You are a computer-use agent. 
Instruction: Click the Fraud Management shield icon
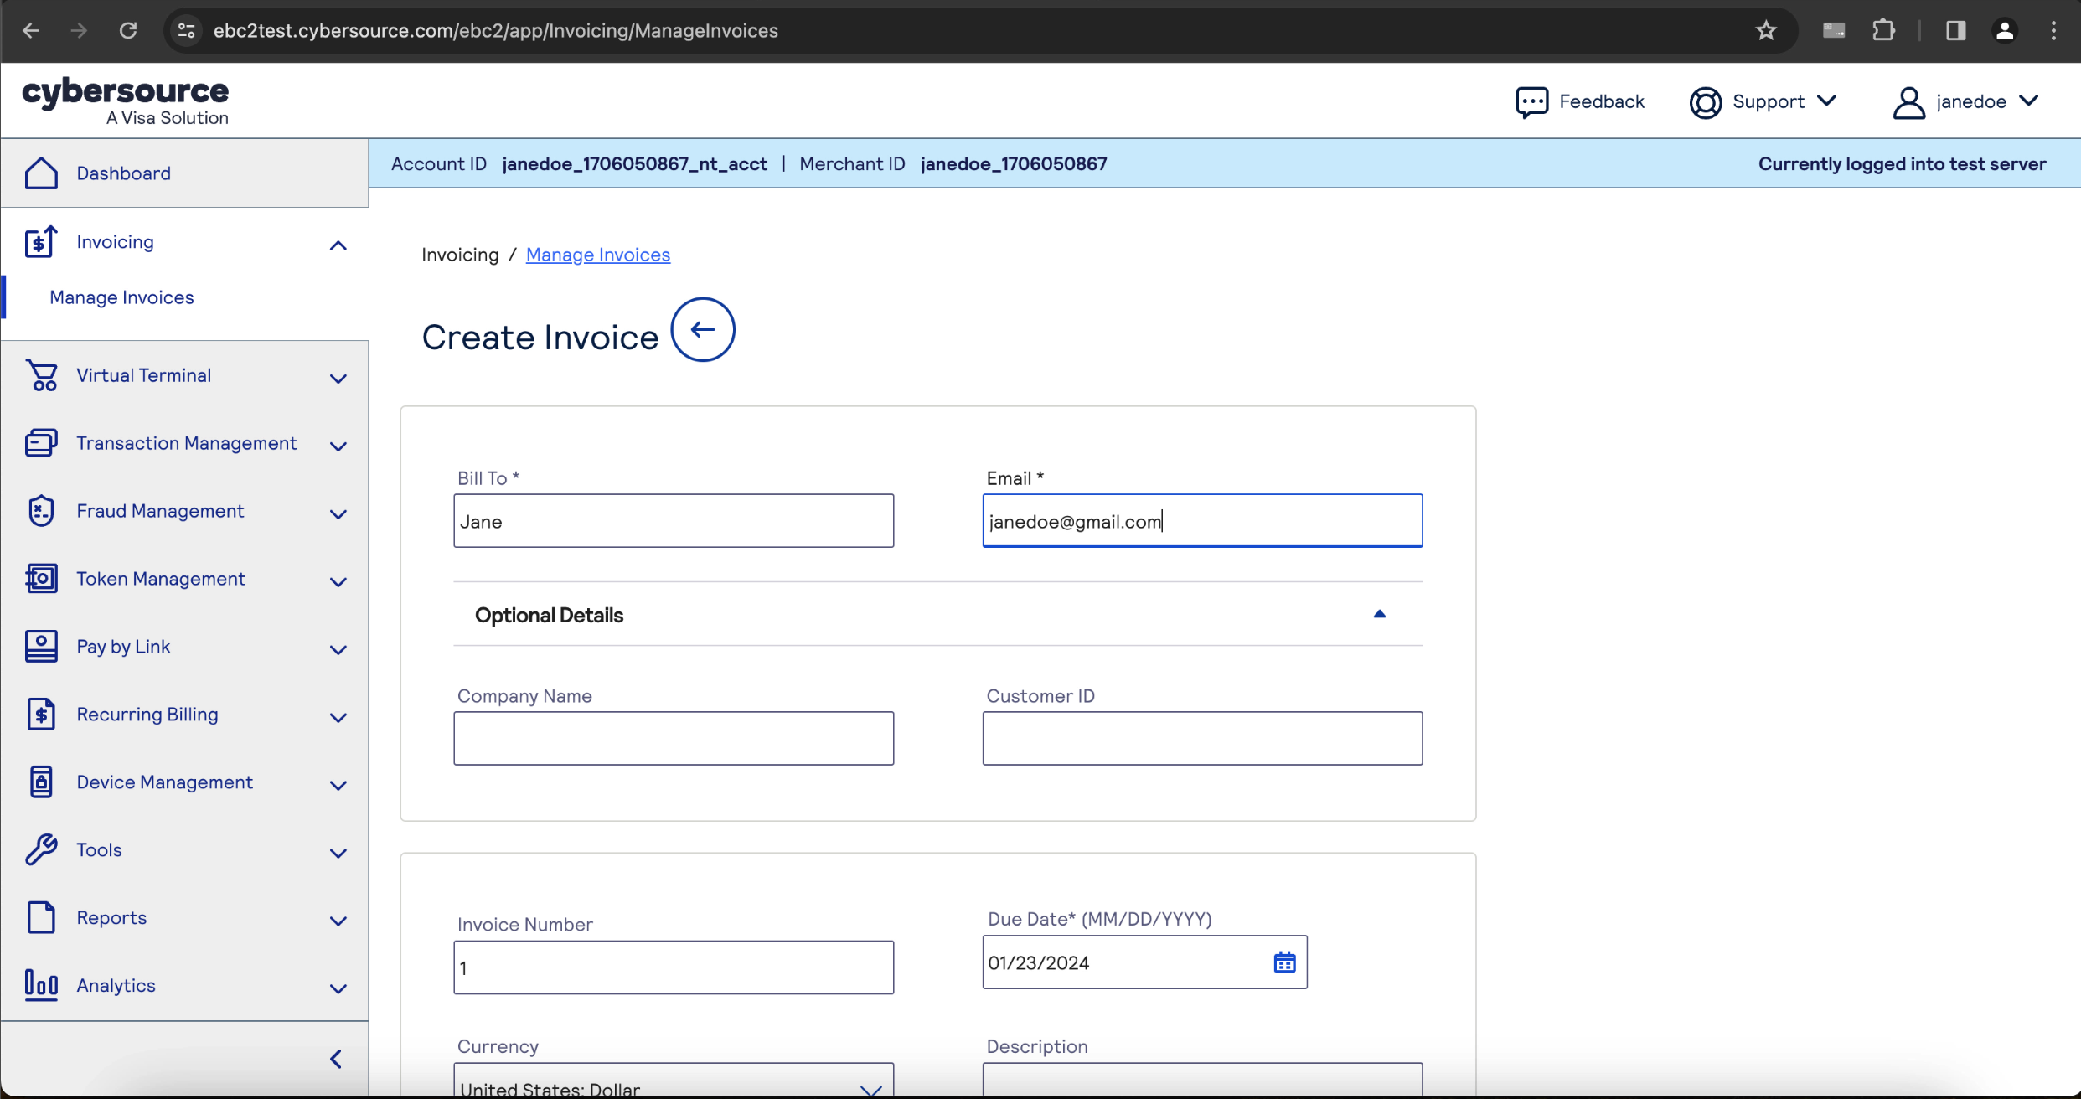pos(41,511)
